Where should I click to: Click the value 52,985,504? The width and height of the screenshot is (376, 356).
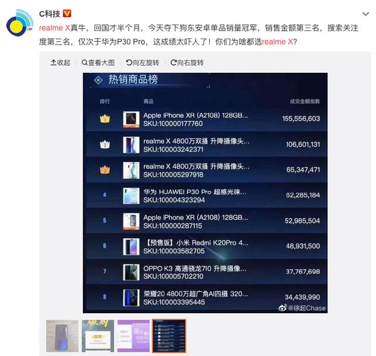[303, 221]
